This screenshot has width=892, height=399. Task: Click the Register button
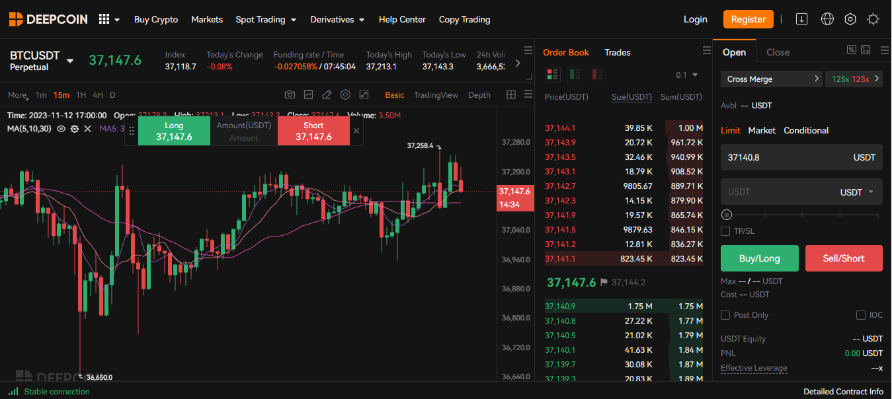tap(749, 19)
